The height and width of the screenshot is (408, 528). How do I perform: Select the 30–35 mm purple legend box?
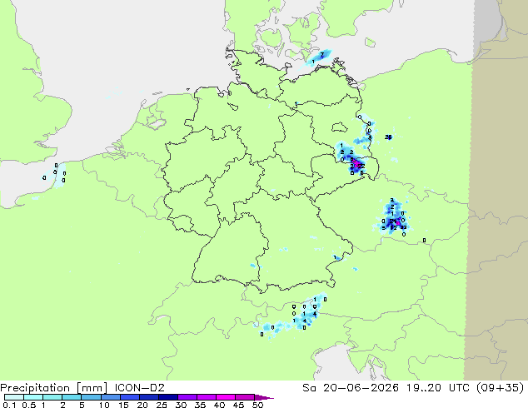(187, 397)
